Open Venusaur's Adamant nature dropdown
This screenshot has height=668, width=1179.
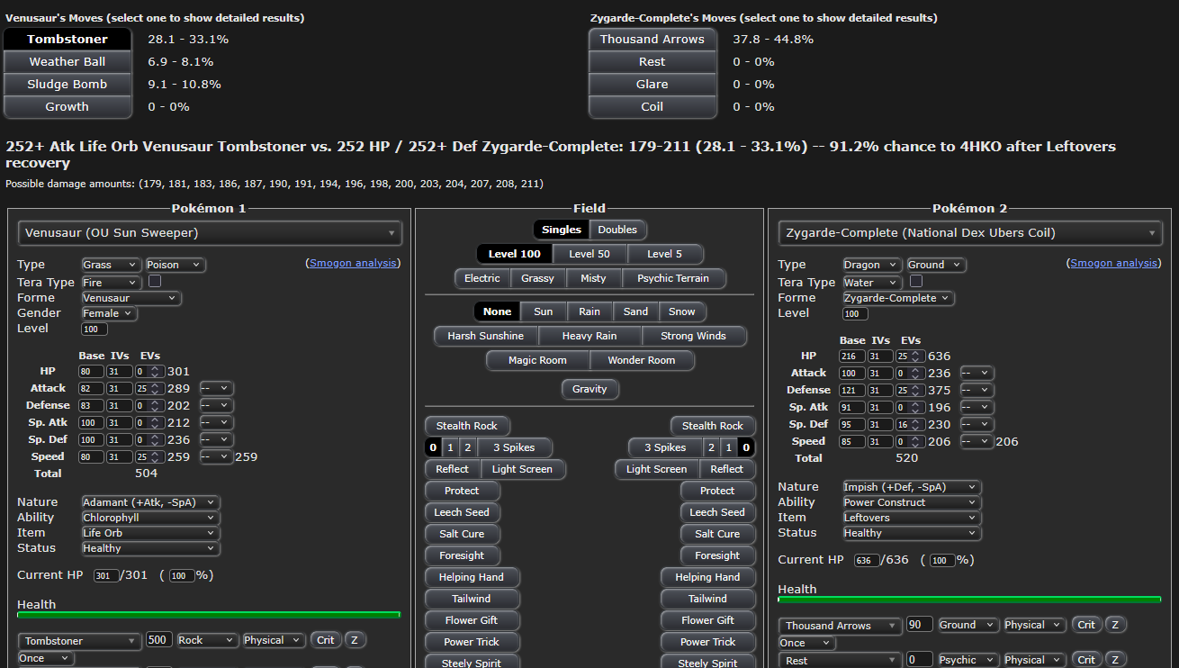point(150,502)
